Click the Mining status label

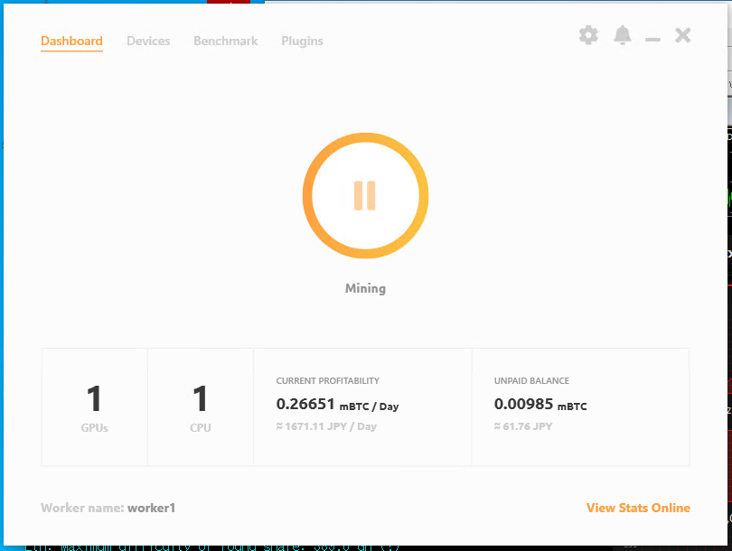tap(365, 289)
